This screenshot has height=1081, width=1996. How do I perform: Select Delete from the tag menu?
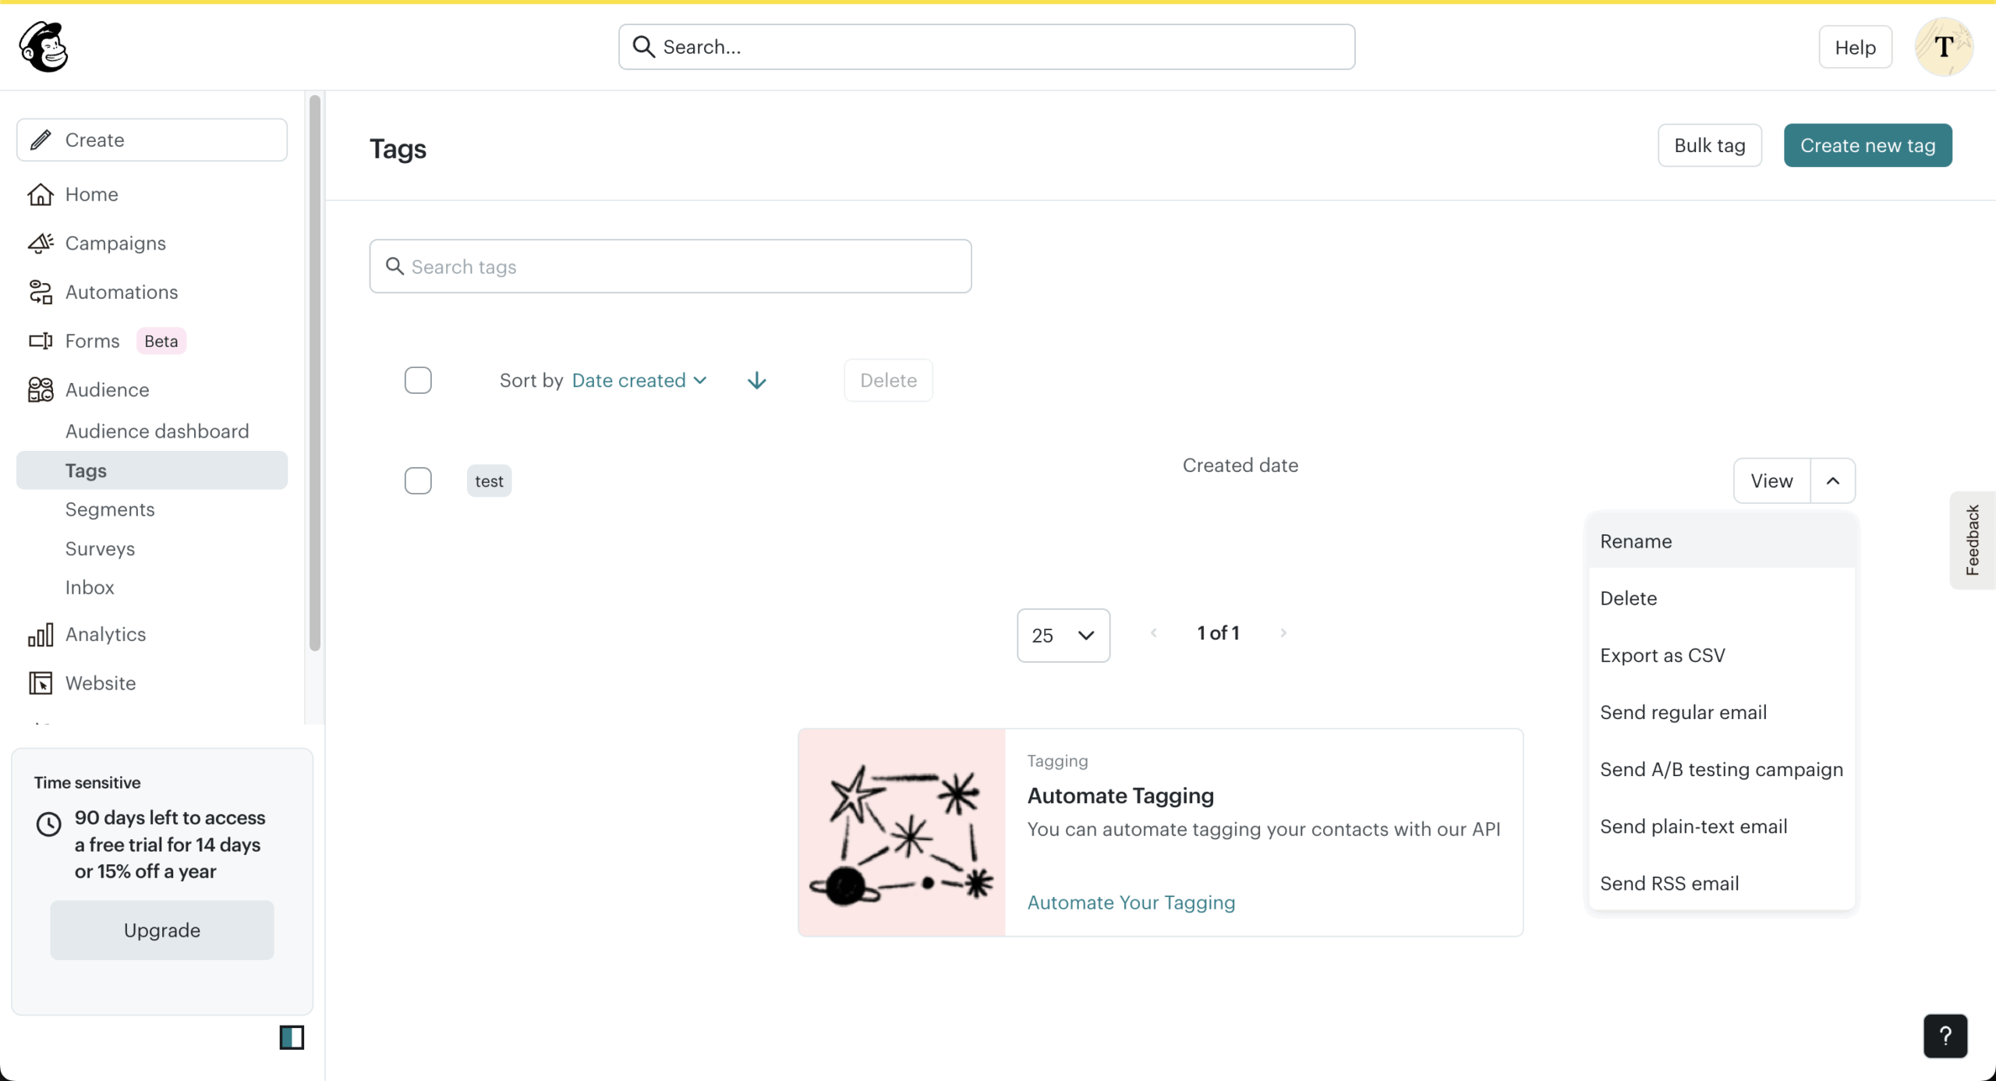coord(1722,598)
